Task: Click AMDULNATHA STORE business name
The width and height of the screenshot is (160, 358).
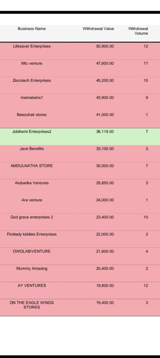Action: point(32,166)
